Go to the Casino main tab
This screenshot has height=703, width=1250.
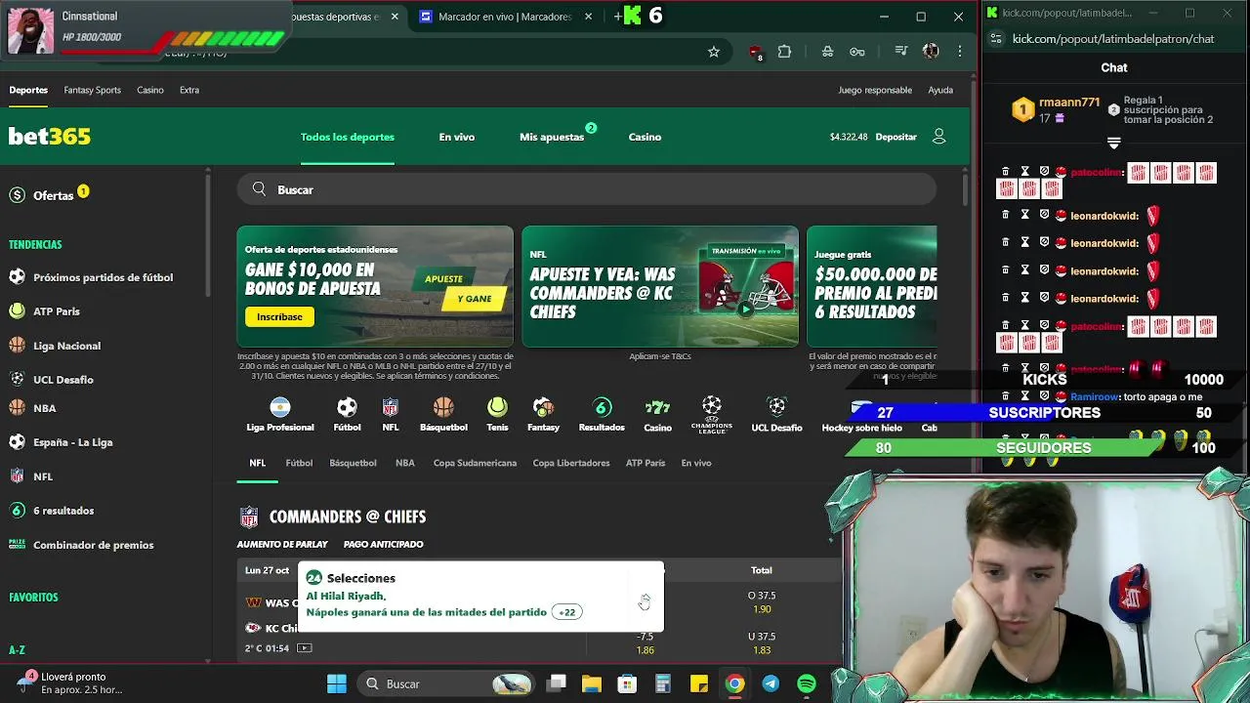645,137
